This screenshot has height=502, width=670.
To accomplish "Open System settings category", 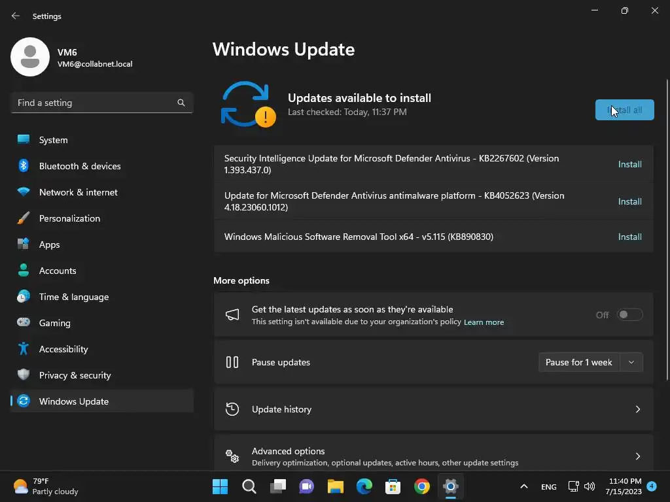I will click(101, 140).
